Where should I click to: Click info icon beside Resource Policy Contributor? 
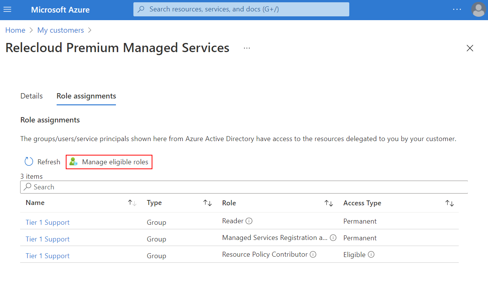click(x=313, y=254)
